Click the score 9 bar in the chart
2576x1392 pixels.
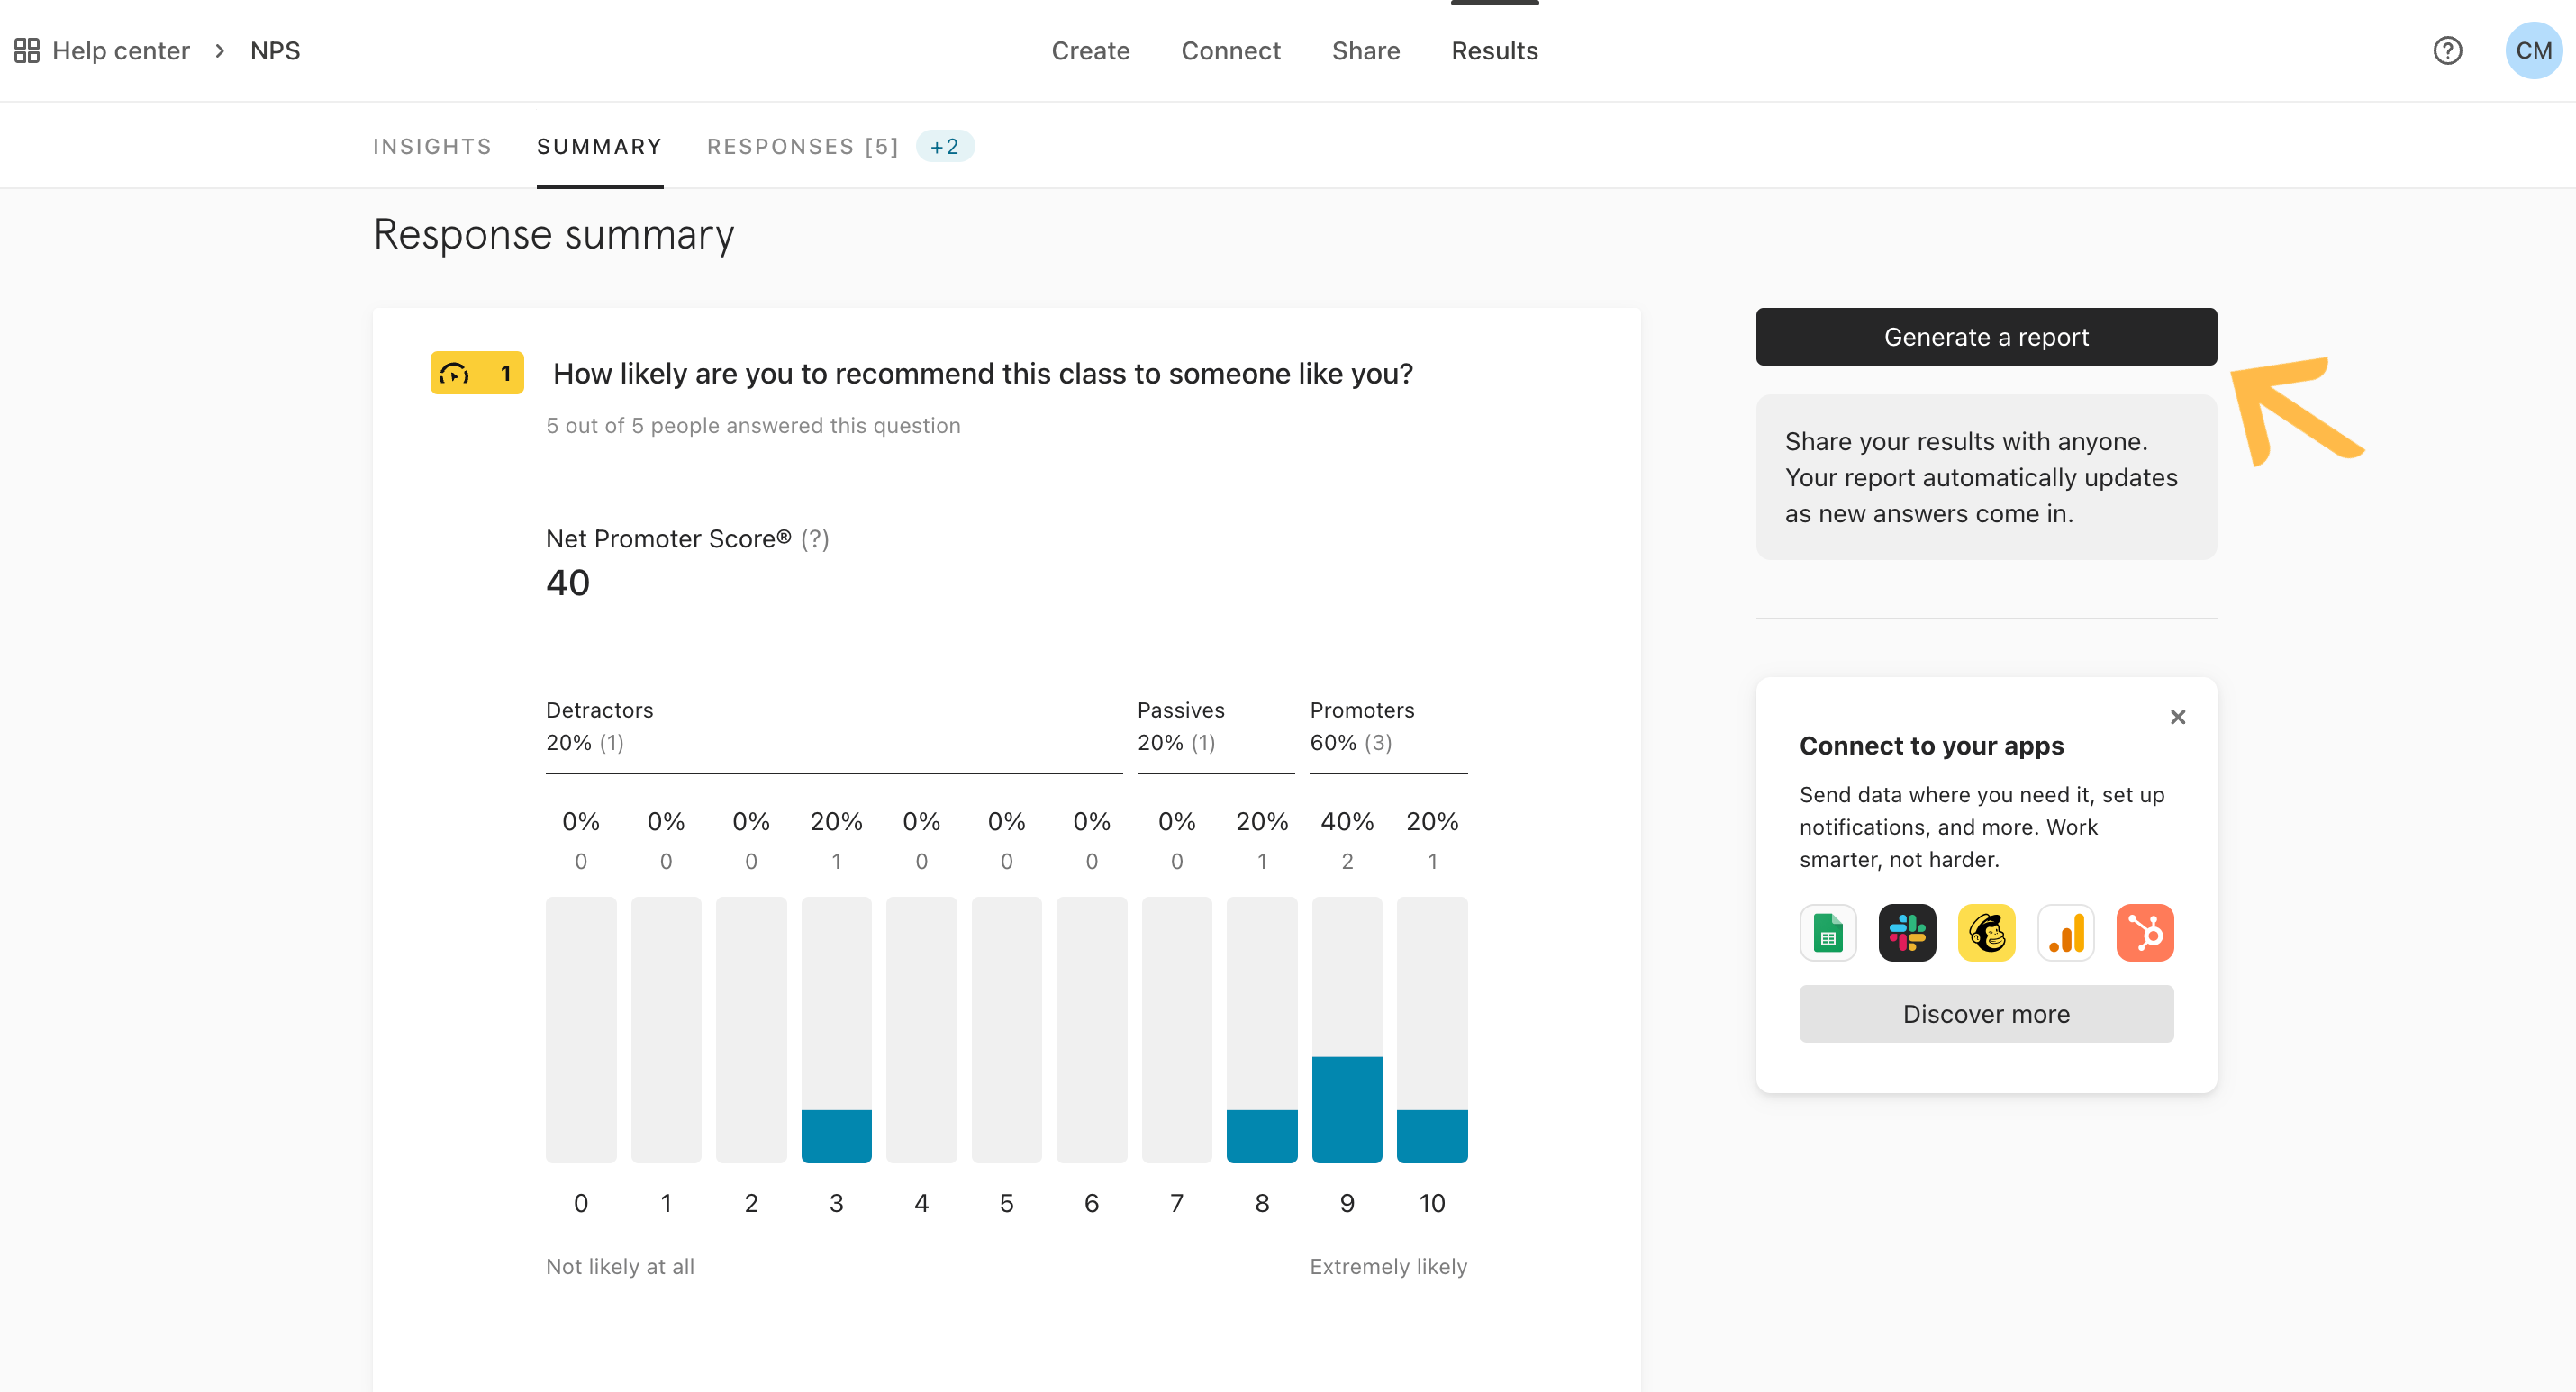click(x=1347, y=1030)
